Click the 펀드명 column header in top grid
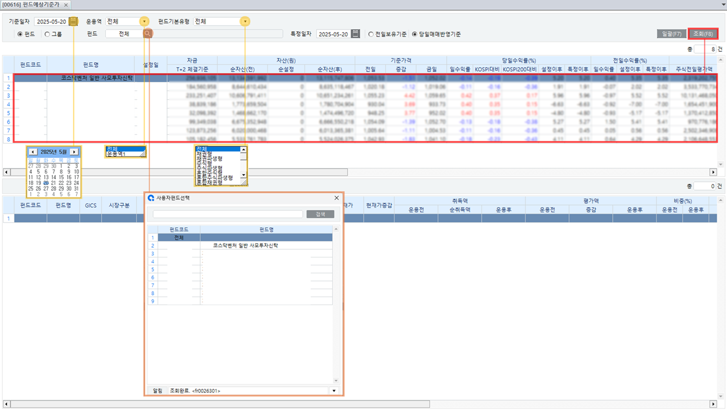The width and height of the screenshot is (727, 410). pyautogui.click(x=91, y=65)
